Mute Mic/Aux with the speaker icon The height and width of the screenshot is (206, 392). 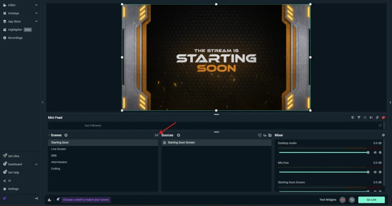tap(375, 172)
